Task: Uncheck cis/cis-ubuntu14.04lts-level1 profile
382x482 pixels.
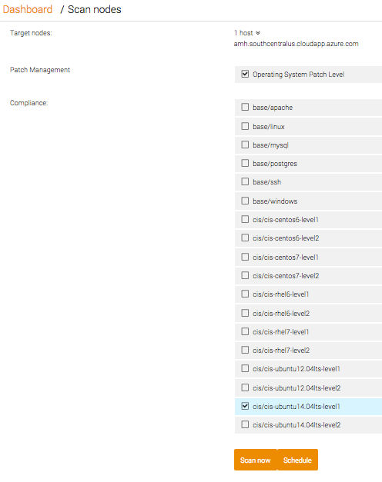Action: (x=245, y=406)
